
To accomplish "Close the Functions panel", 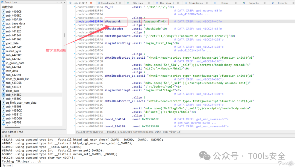I will [x=65, y=2].
